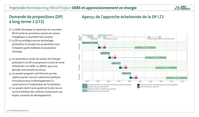Click the 4e fenêtre dark green T3 marker
The image size is (199, 117).
tap(131, 78)
